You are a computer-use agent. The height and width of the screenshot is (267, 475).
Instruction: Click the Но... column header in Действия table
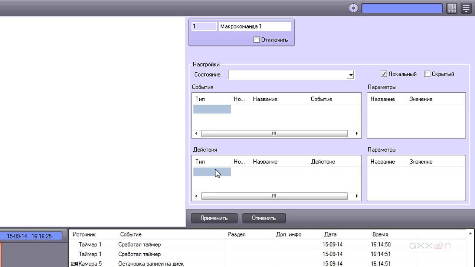[x=239, y=162]
